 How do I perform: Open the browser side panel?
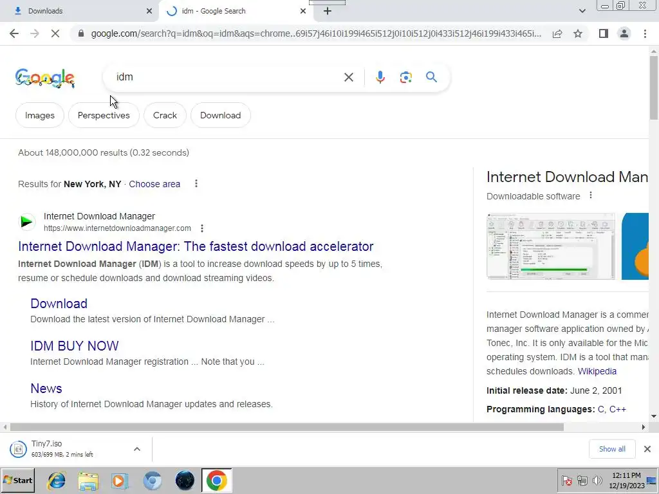604,33
